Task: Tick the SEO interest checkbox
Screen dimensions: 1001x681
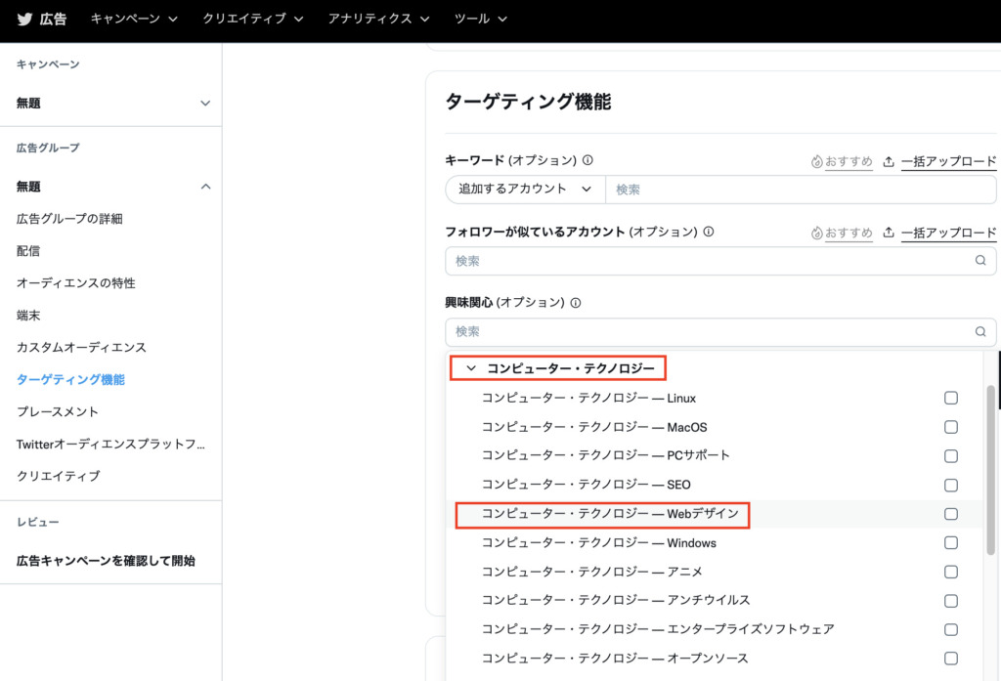Action: coord(950,485)
